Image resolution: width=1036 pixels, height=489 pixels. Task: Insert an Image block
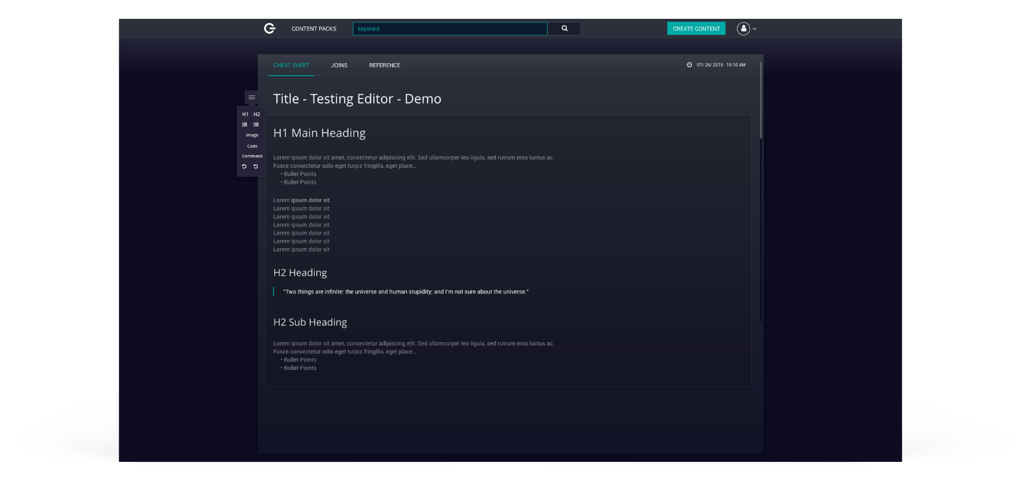point(252,135)
